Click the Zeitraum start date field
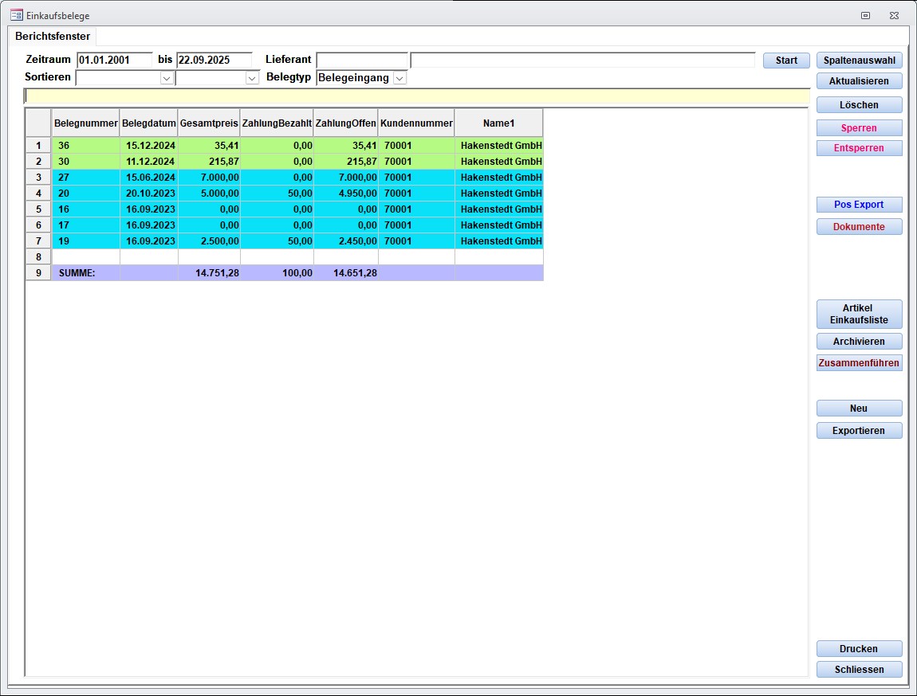This screenshot has height=696, width=917. 114,60
